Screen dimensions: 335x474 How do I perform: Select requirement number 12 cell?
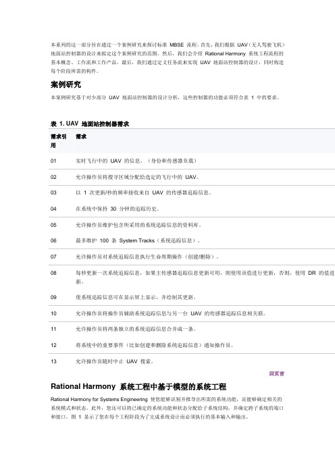53,345
